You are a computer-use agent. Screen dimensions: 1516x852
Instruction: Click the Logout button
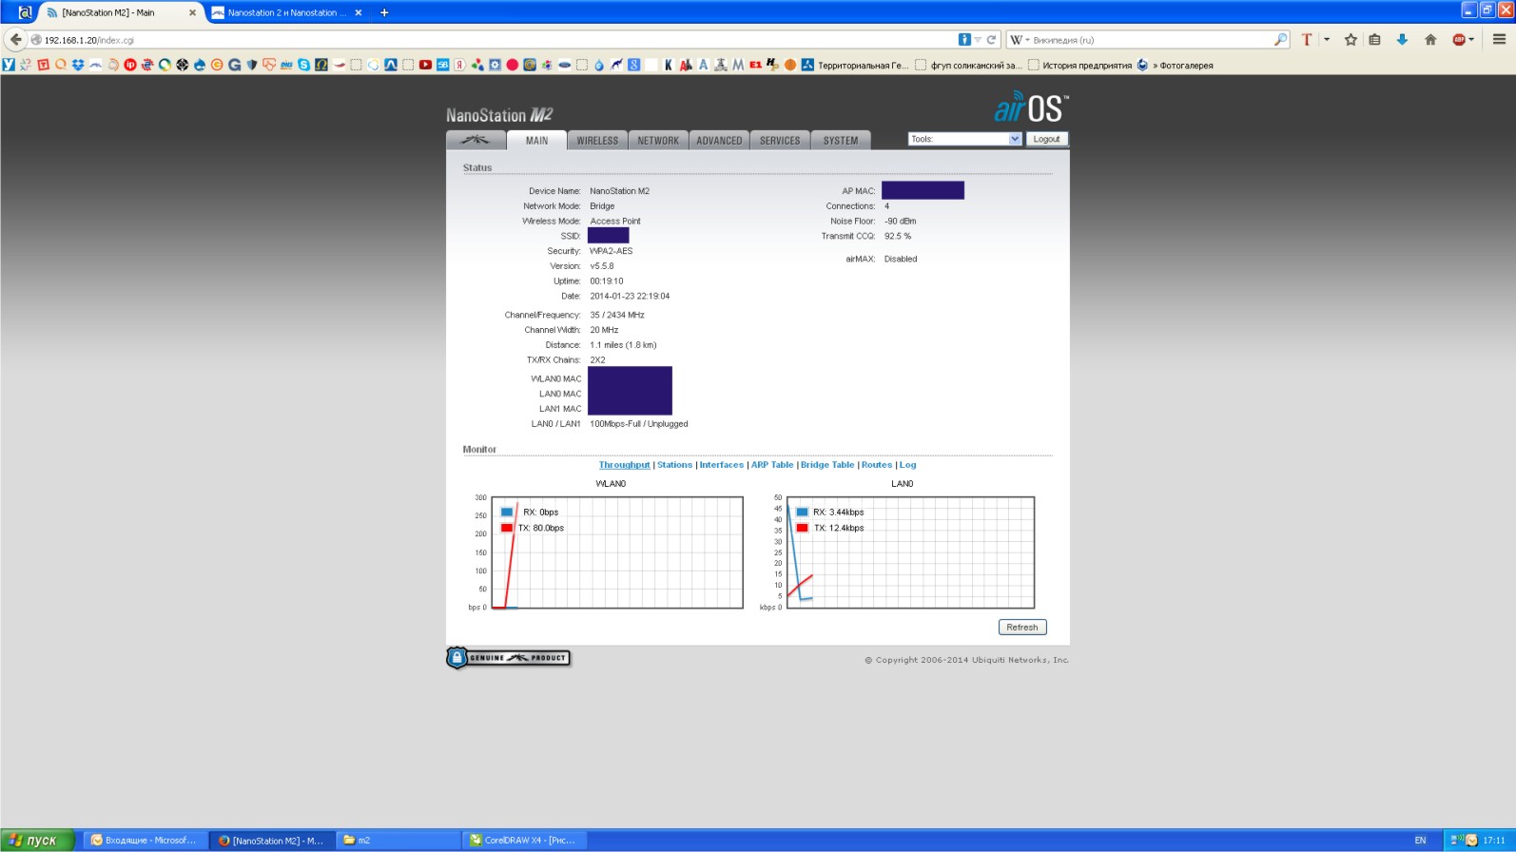pos(1046,139)
